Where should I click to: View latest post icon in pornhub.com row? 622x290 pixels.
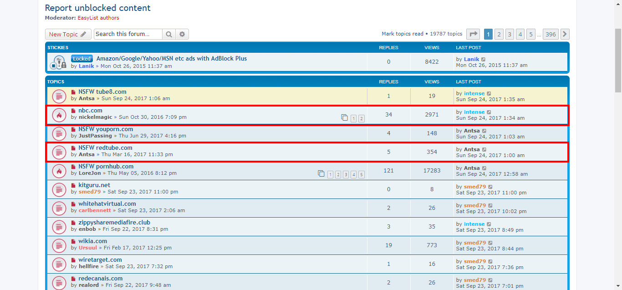tap(484, 168)
